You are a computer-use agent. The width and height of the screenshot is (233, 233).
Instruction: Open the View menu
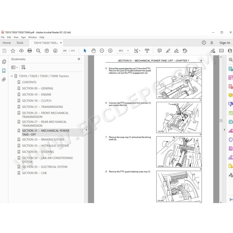pos(16,37)
